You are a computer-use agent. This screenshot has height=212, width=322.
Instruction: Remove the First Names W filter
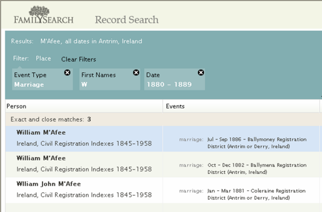(136, 72)
